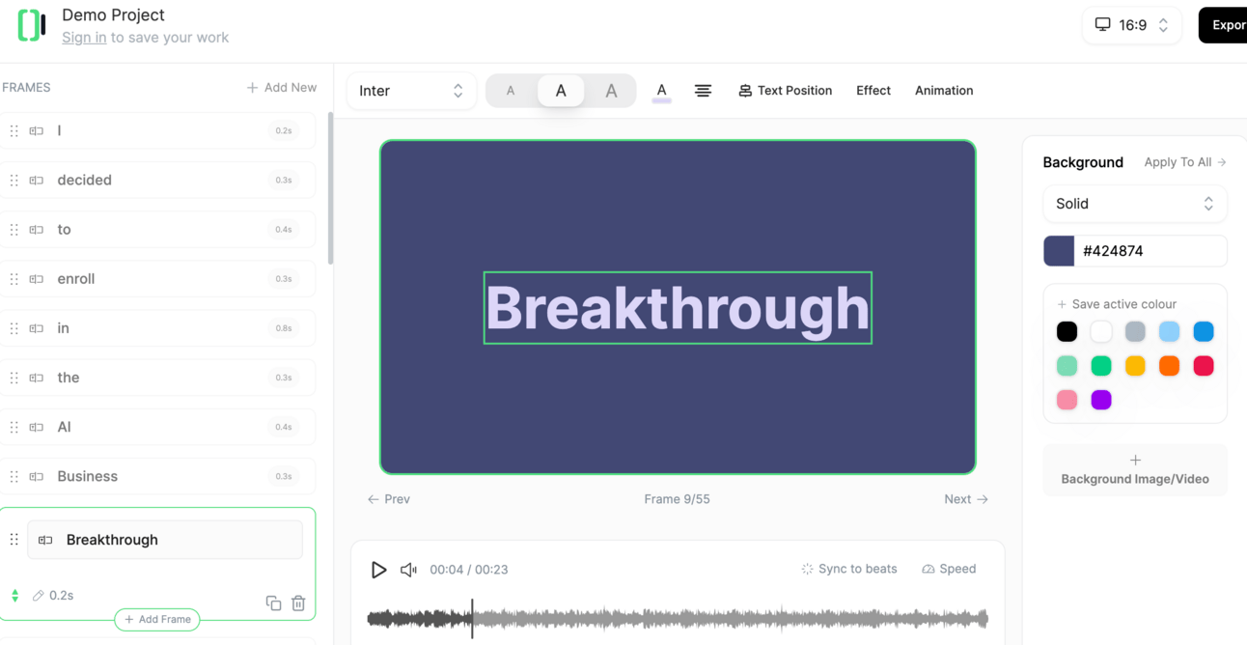The width and height of the screenshot is (1247, 645).
Task: Open the Inter font dropdown
Action: 411,91
